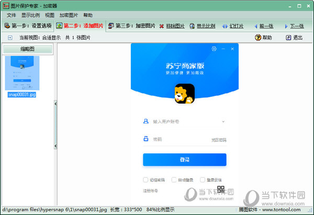The image size is (314, 215).
Task: Toggle 记住密码 checkbox
Action: coord(145,180)
